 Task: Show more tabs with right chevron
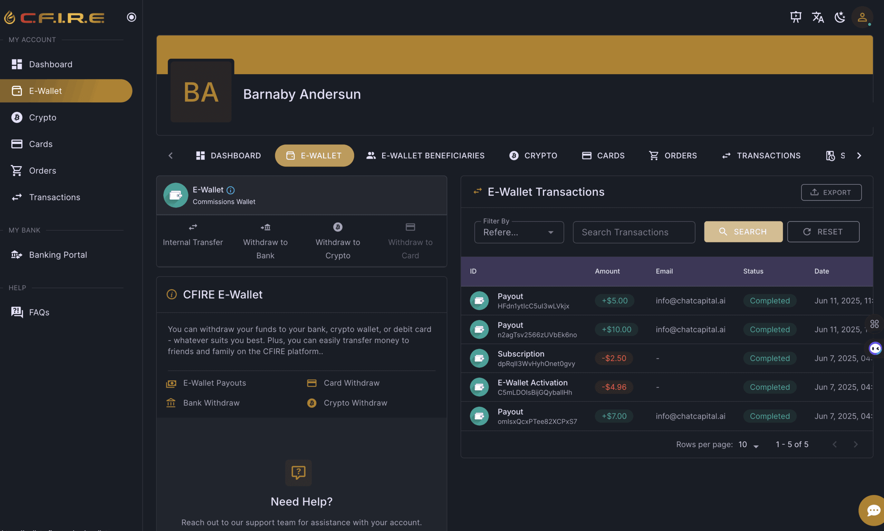(859, 156)
